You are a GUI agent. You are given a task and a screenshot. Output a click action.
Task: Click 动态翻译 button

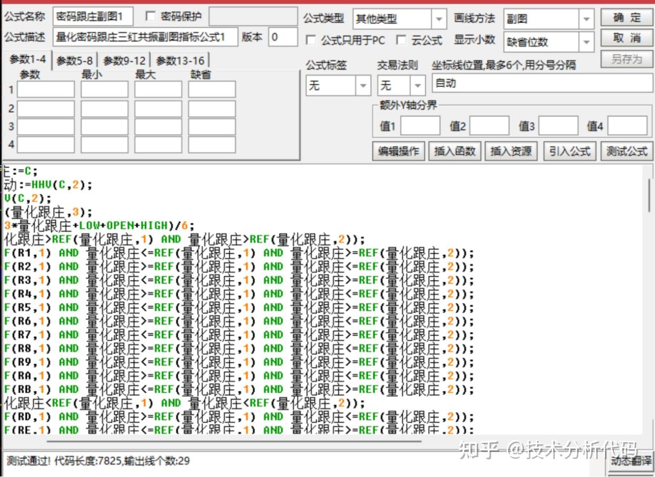(631, 461)
